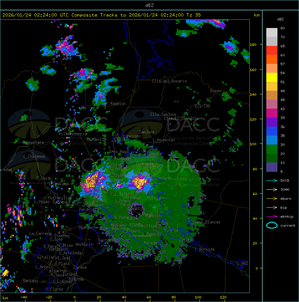
Task: Click the Clla.del_Rosario label
Action: point(169,81)
